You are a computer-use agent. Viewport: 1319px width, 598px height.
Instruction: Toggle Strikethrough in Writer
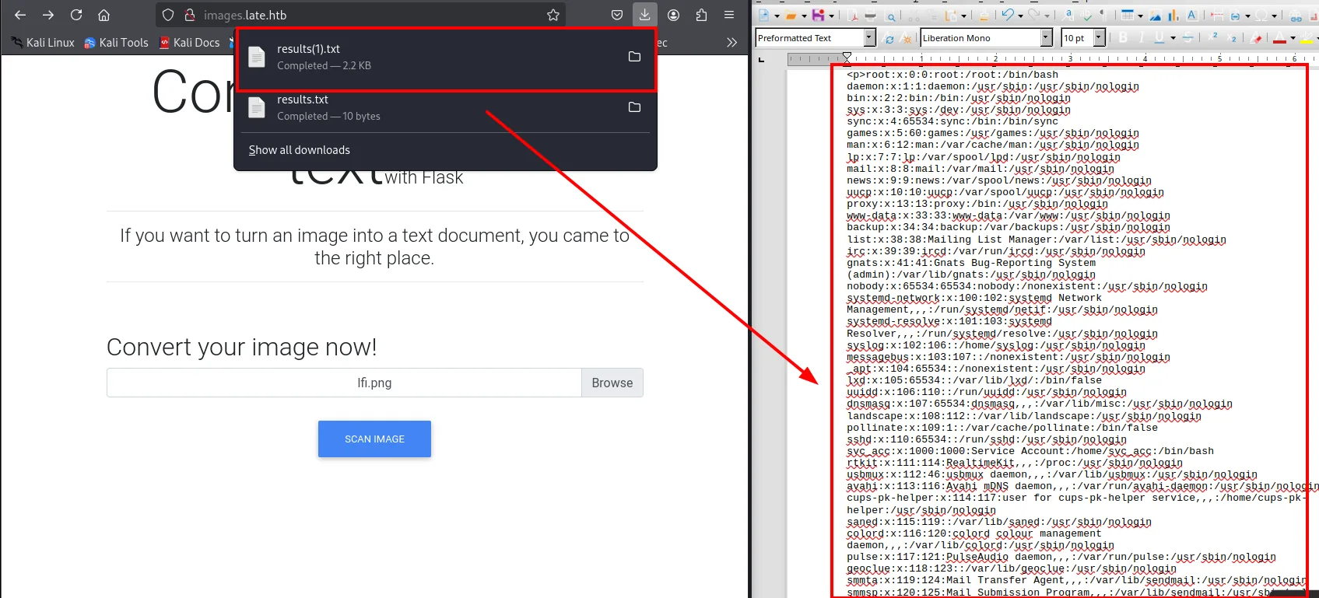pos(1188,38)
